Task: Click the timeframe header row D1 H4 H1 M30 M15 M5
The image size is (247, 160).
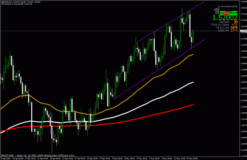Action: (x=228, y=7)
